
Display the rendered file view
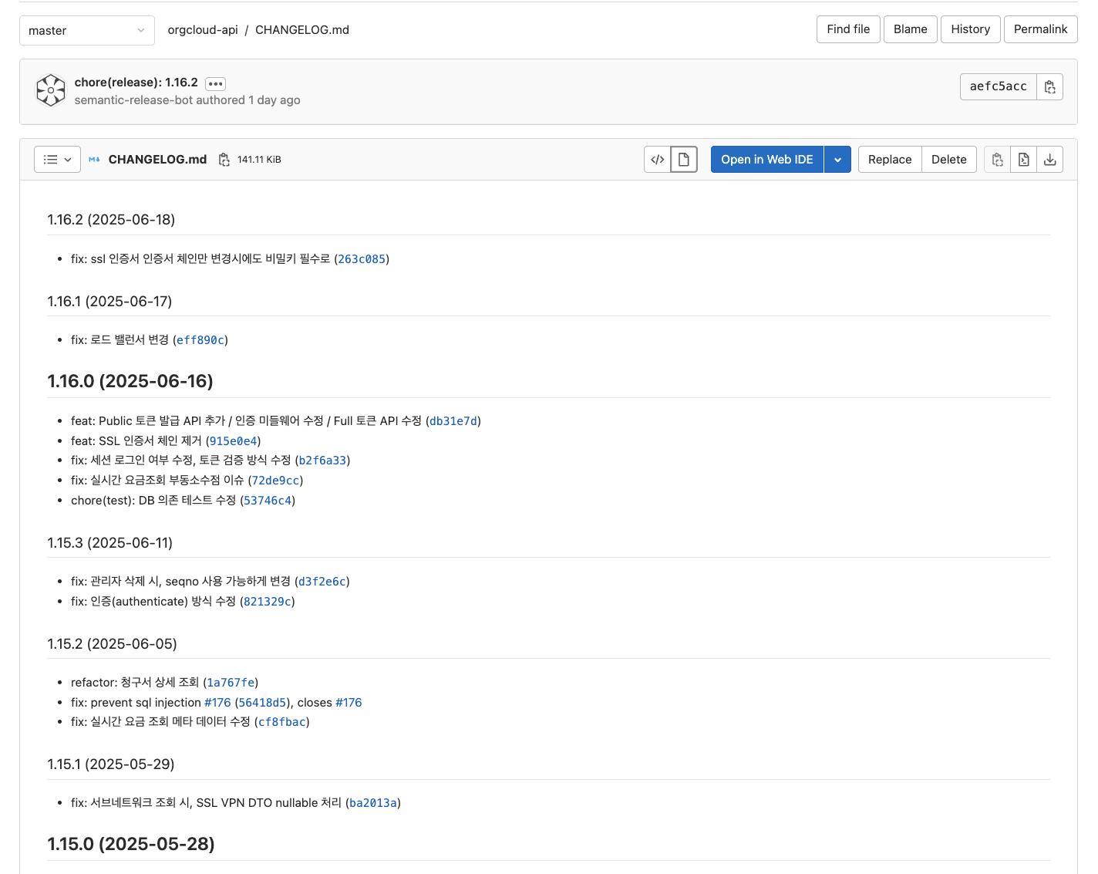pyautogui.click(x=684, y=160)
